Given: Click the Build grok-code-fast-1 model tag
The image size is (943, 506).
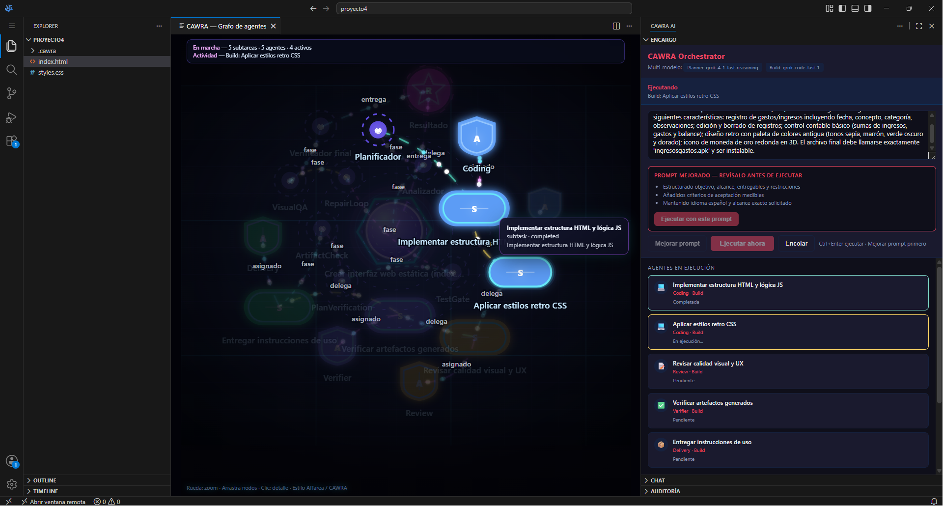Looking at the screenshot, I should 794,68.
